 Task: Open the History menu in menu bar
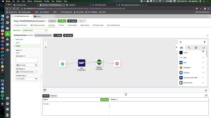coord(29,1)
